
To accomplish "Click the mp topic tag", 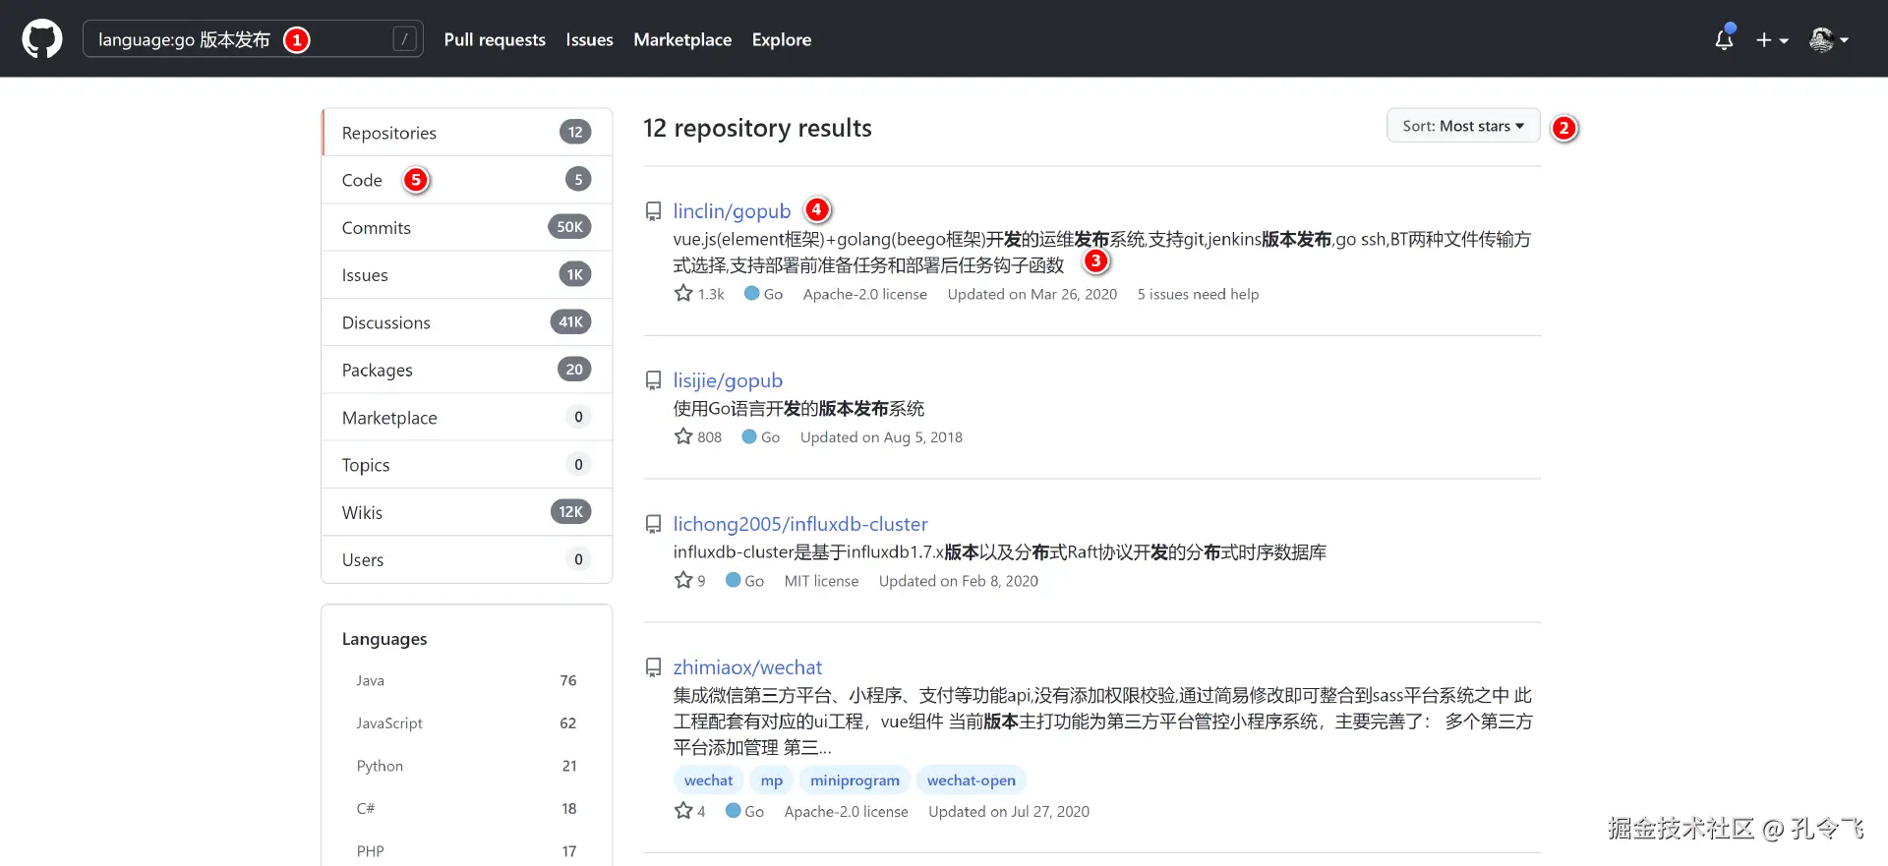I will [x=772, y=780].
